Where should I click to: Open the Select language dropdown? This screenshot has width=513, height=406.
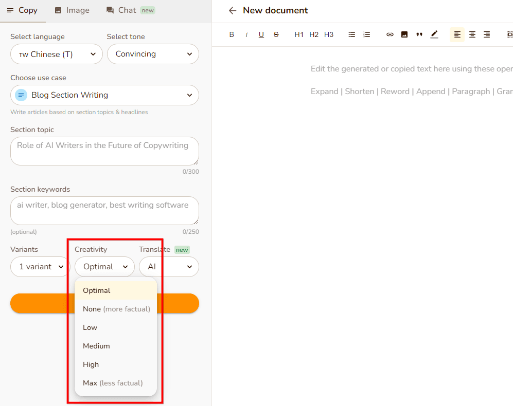coord(57,54)
